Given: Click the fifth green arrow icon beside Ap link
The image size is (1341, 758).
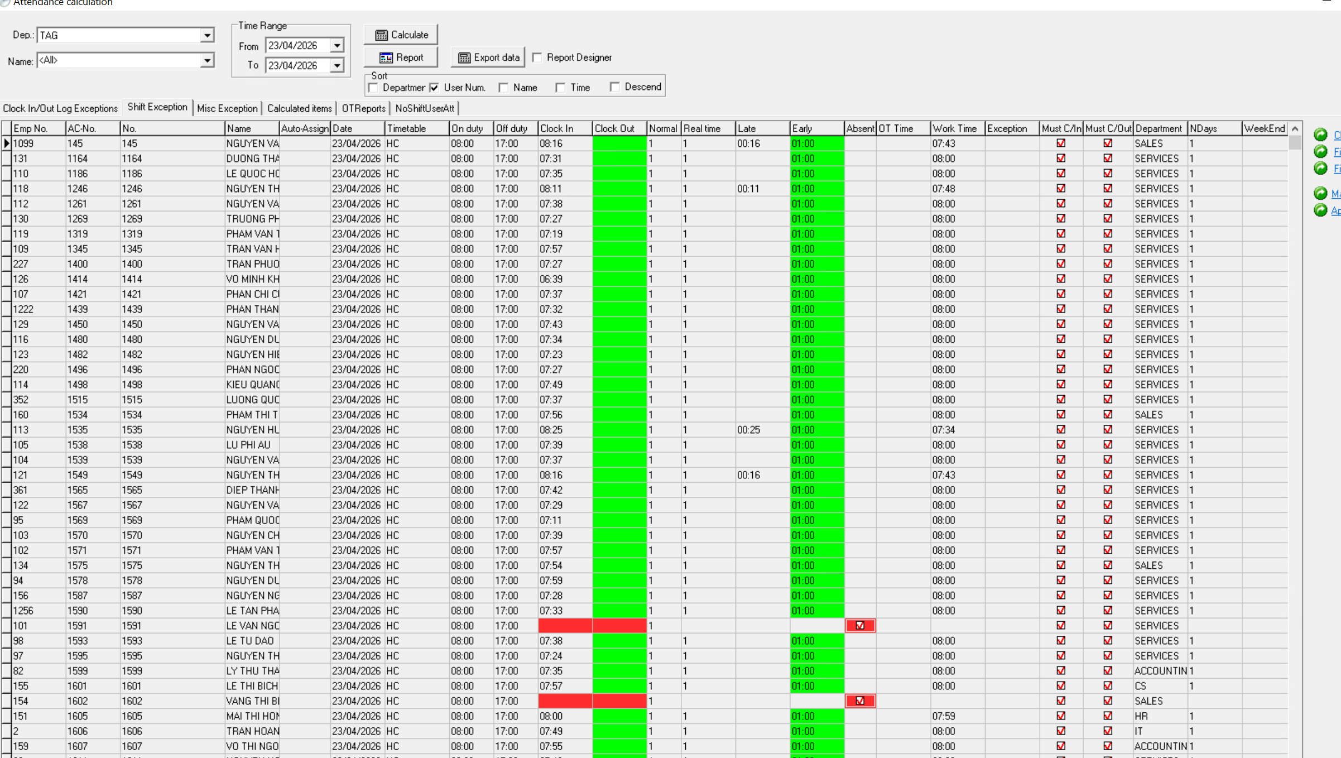Looking at the screenshot, I should click(1320, 210).
